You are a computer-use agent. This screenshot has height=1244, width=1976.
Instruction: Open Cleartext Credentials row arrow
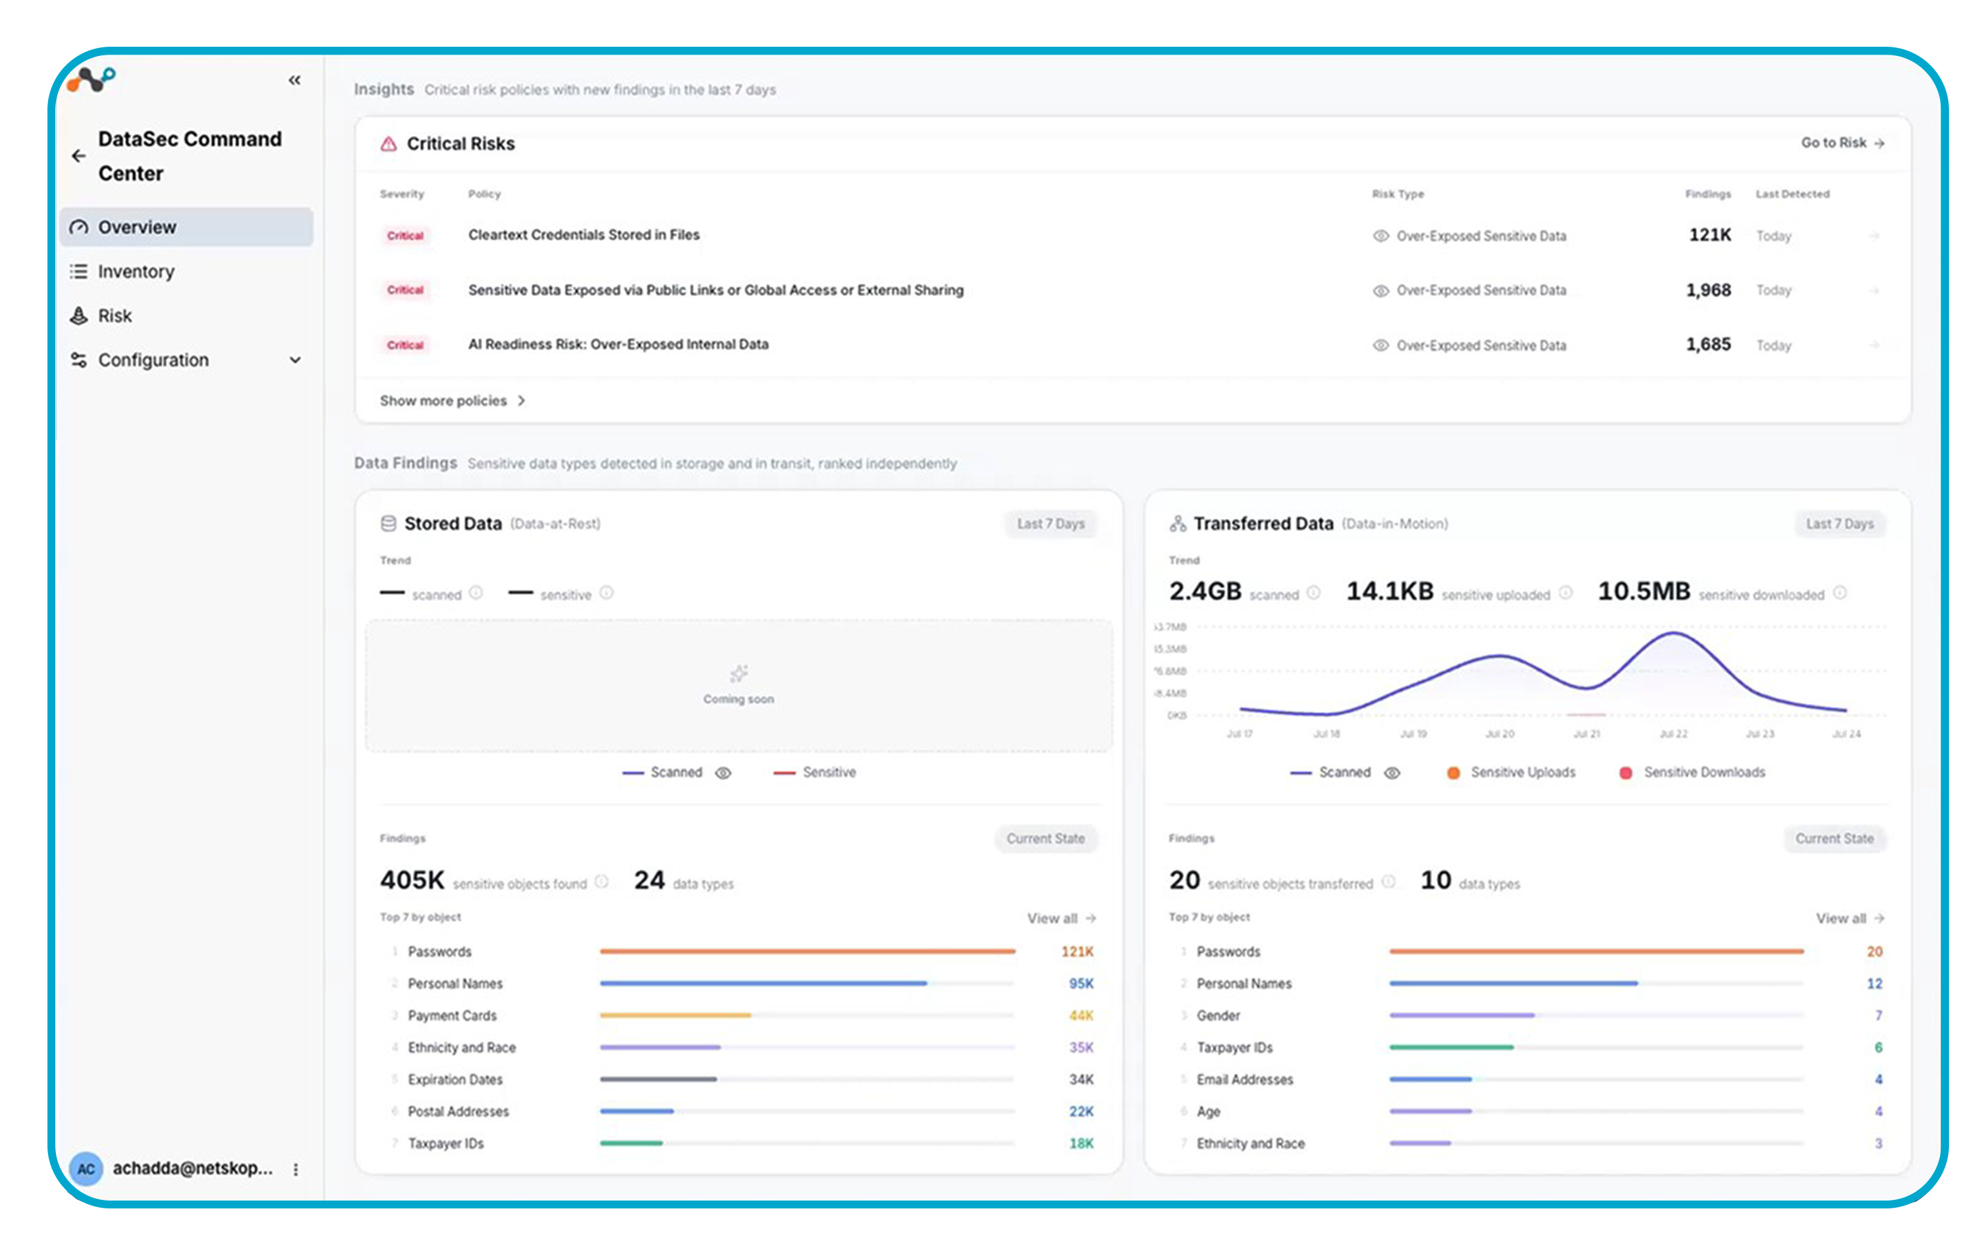click(1875, 236)
